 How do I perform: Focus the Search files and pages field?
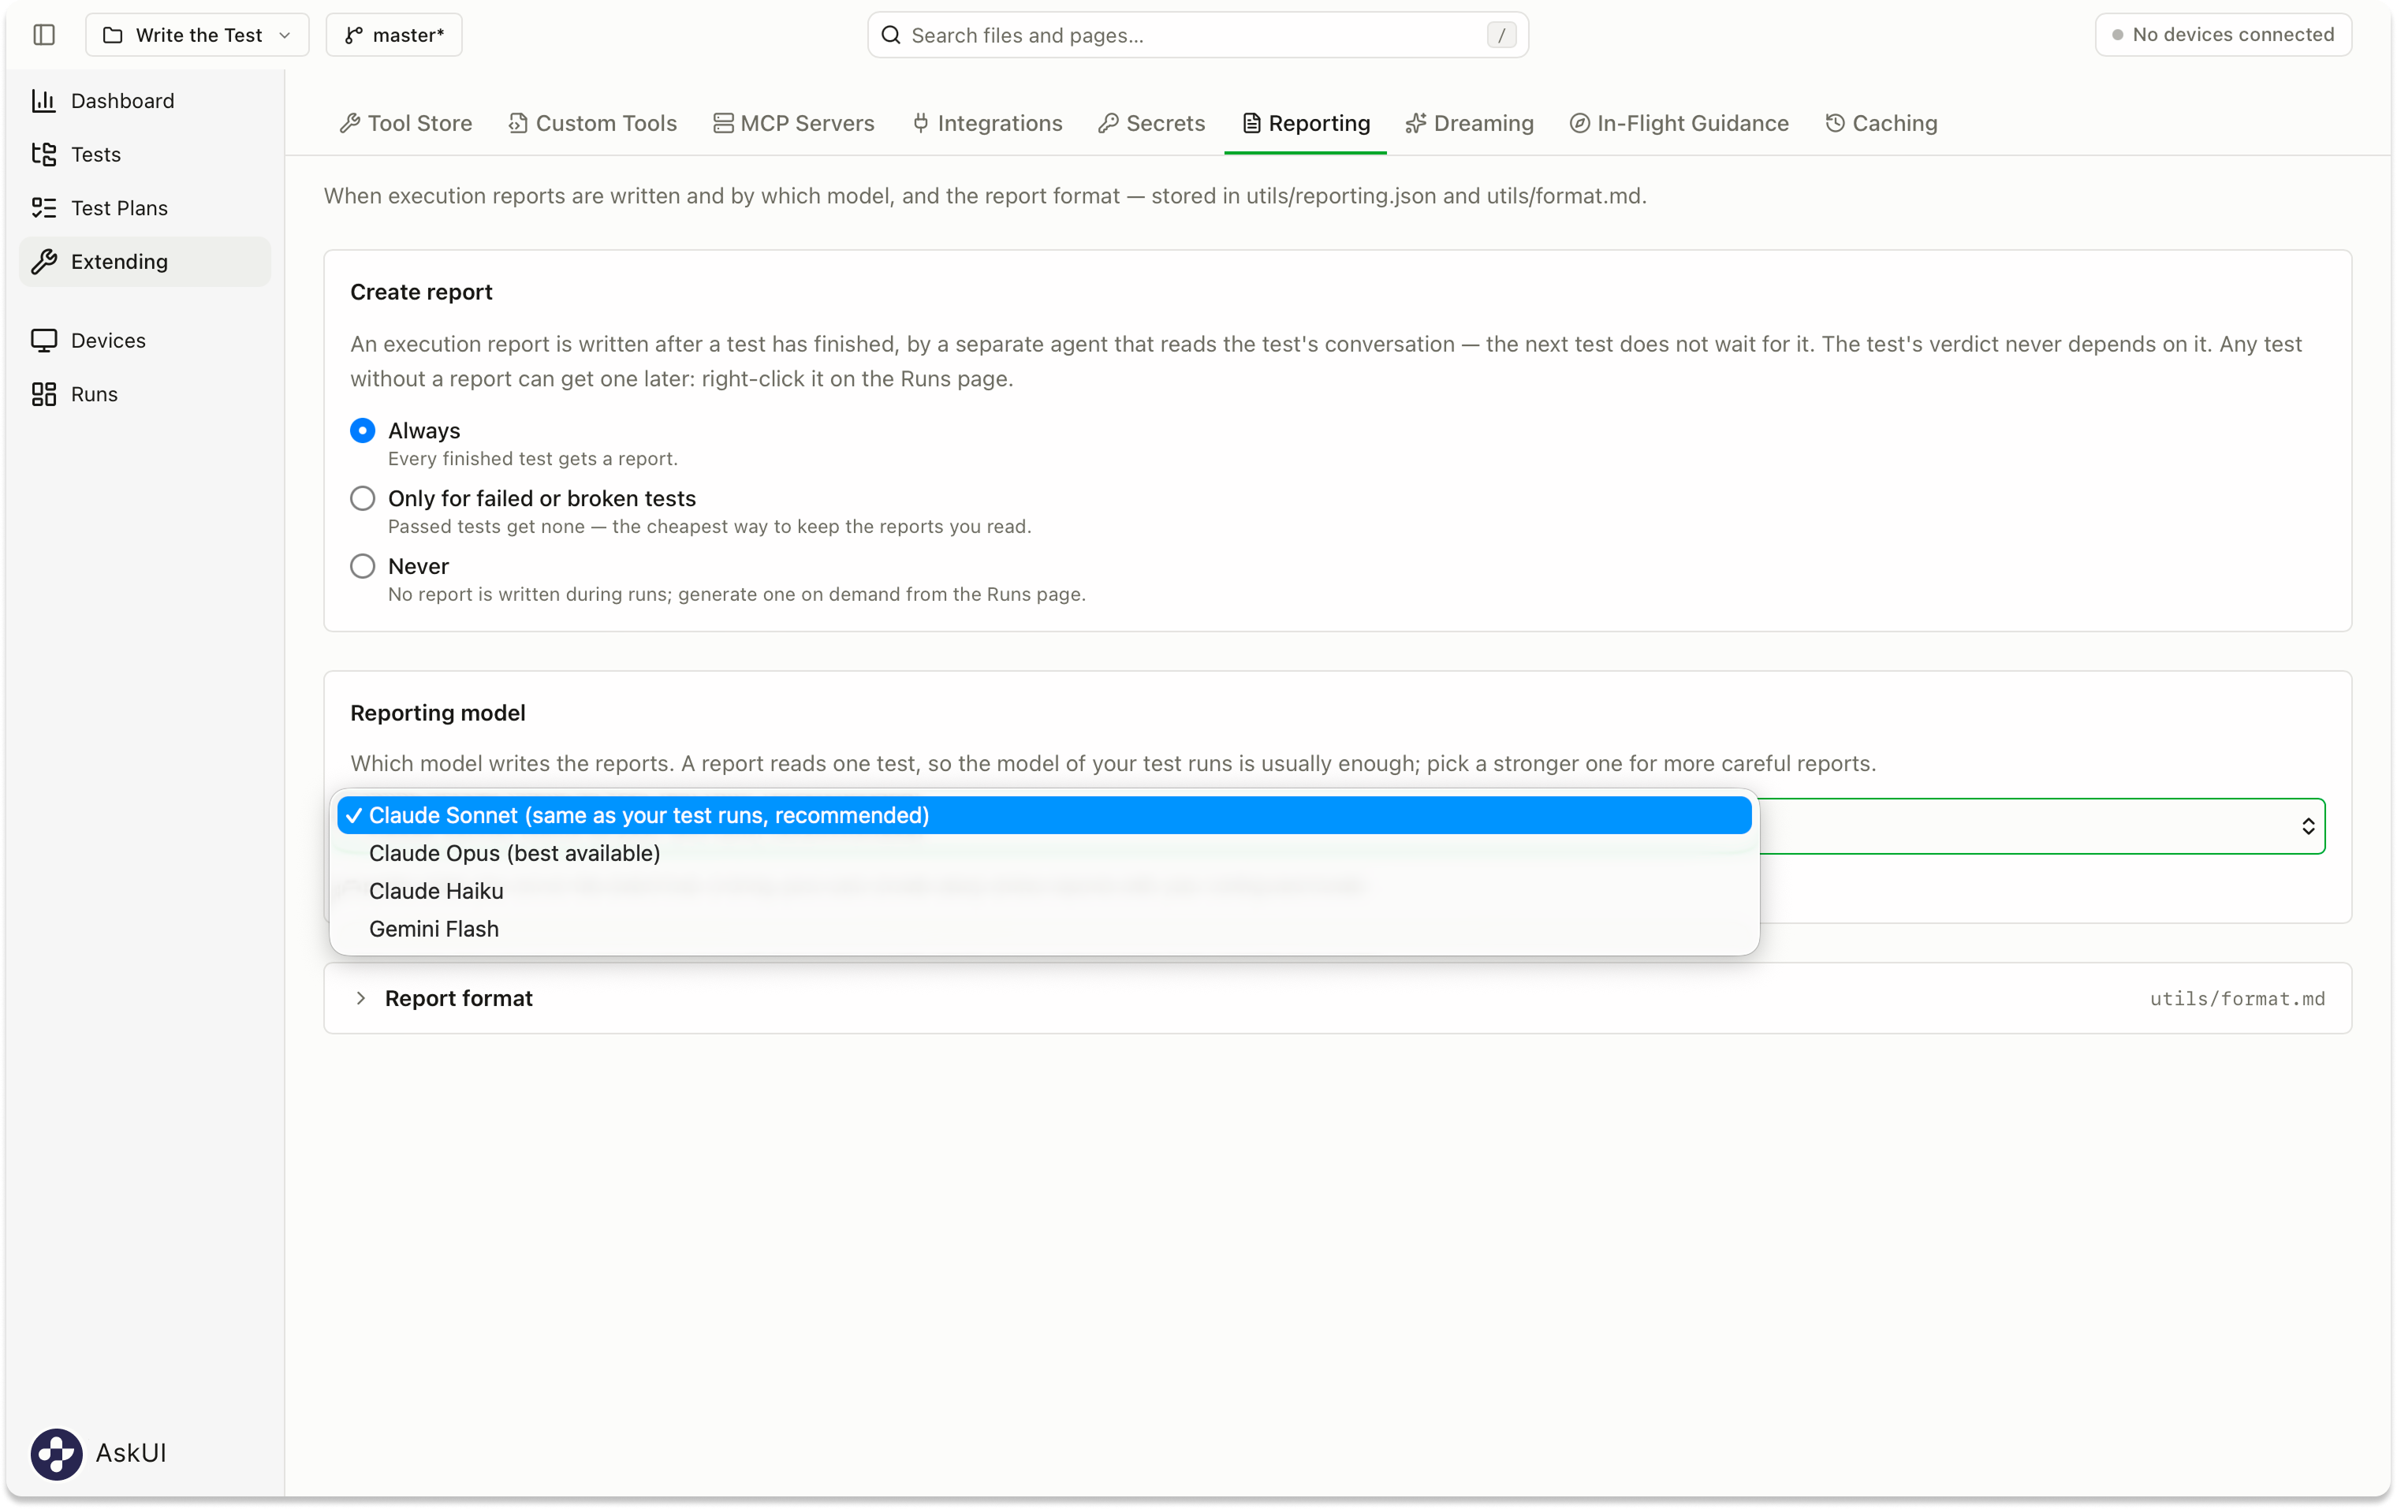(1198, 35)
